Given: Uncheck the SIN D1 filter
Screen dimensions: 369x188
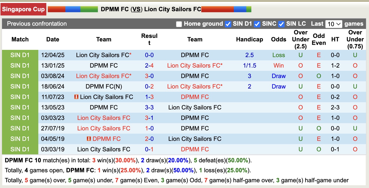Looking at the screenshot, I should [x=228, y=24].
